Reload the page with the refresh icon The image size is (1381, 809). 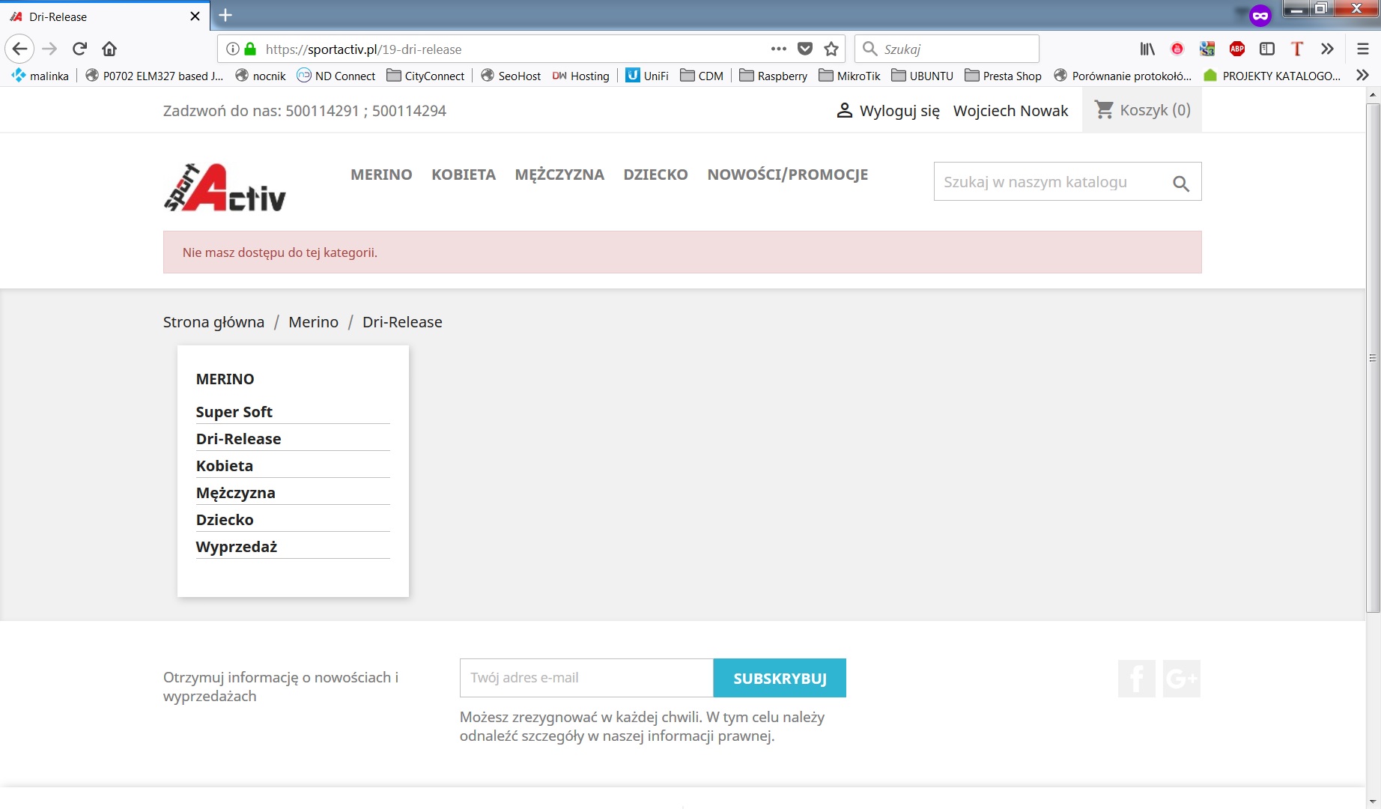pyautogui.click(x=79, y=49)
